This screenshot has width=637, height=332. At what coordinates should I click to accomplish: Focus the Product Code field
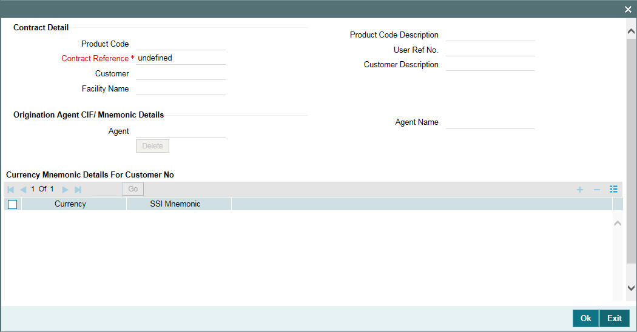pyautogui.click(x=181, y=44)
